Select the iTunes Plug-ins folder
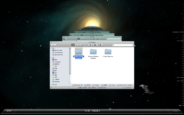Viewport: 184px width, 115px height. [x=108, y=52]
